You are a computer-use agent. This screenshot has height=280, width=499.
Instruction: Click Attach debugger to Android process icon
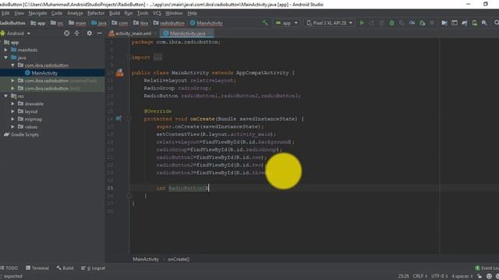(423, 23)
